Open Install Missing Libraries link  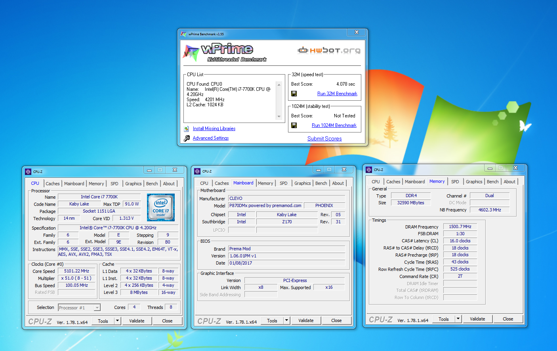[x=214, y=129]
